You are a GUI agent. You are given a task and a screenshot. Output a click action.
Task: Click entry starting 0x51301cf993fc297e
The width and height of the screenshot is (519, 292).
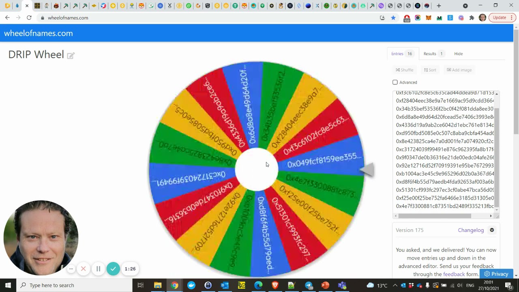pos(445,190)
